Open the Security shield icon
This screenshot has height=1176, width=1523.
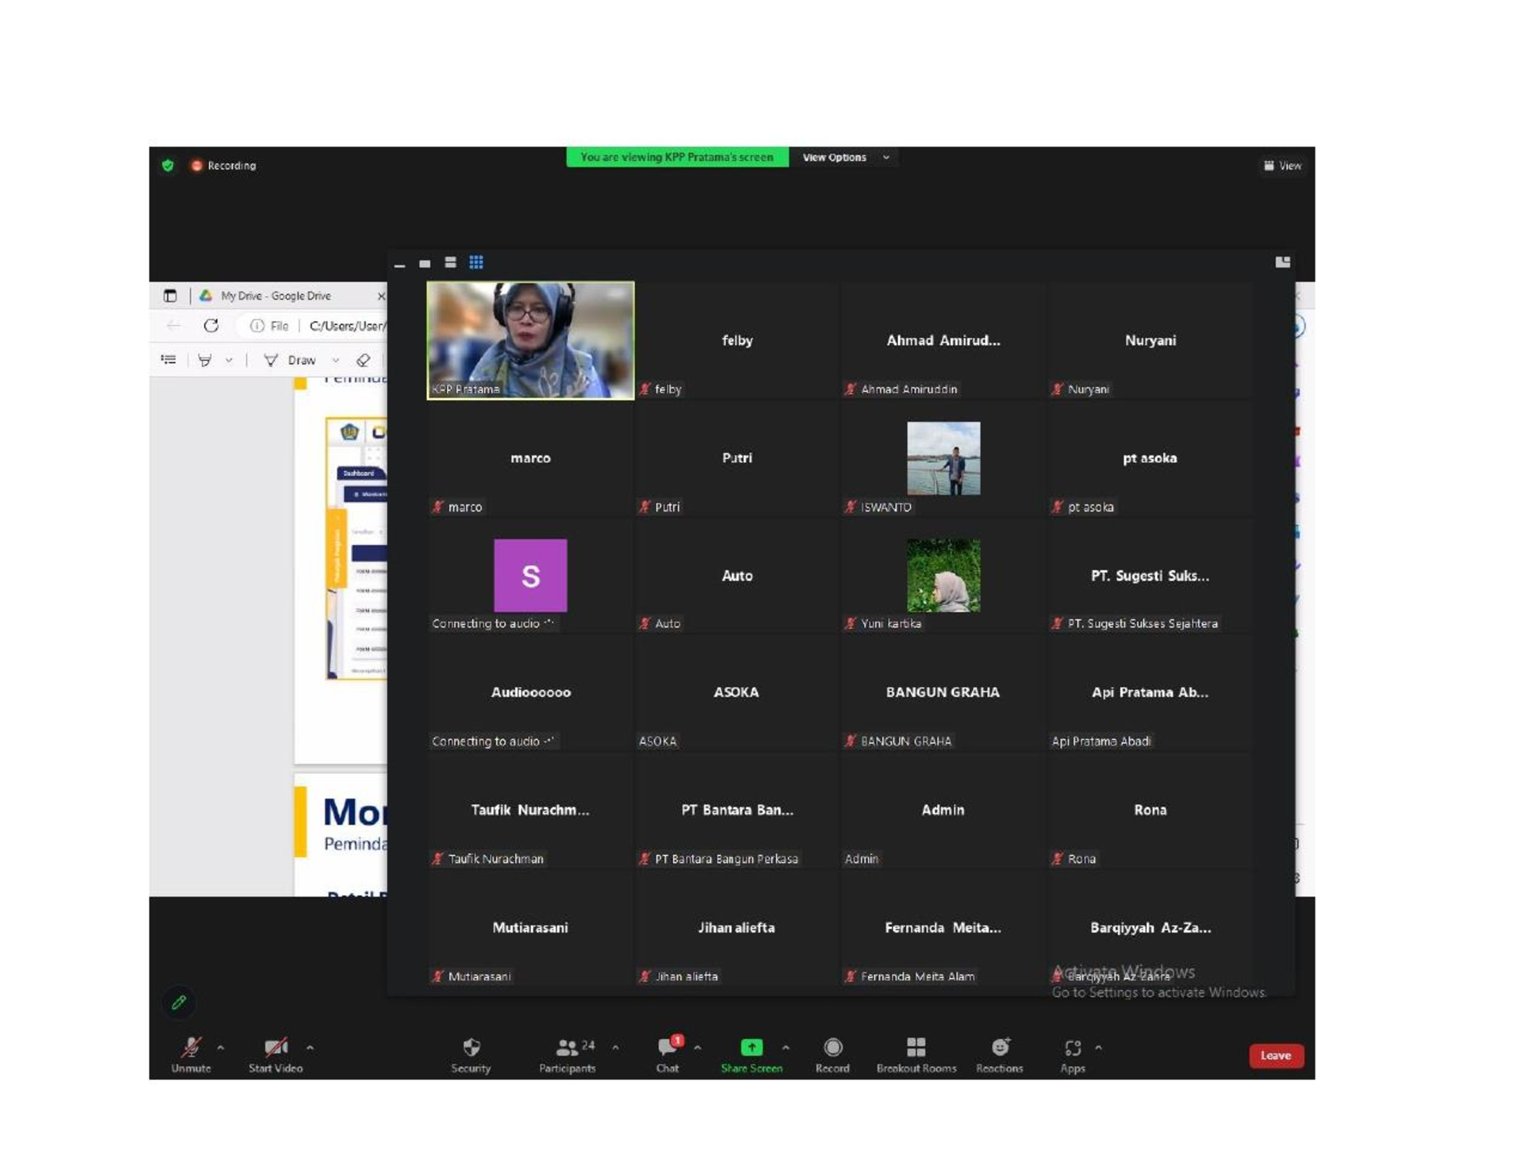471,1048
